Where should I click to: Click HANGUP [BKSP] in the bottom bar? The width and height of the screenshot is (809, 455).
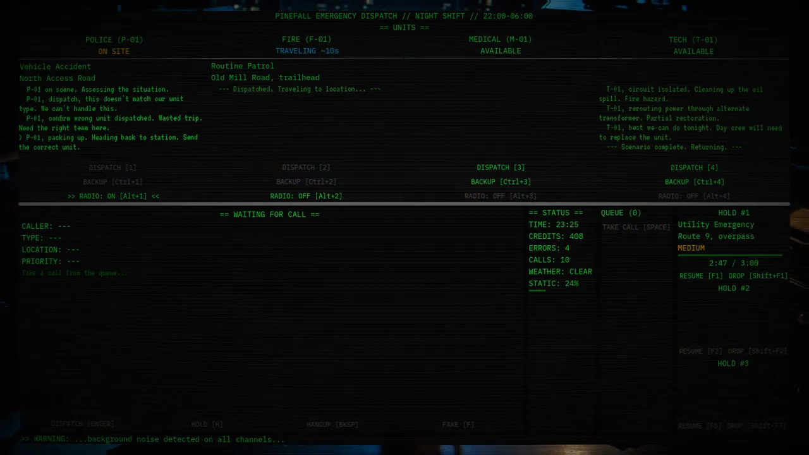point(332,425)
